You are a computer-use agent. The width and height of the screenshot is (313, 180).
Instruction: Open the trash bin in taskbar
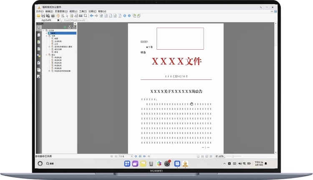(151, 163)
